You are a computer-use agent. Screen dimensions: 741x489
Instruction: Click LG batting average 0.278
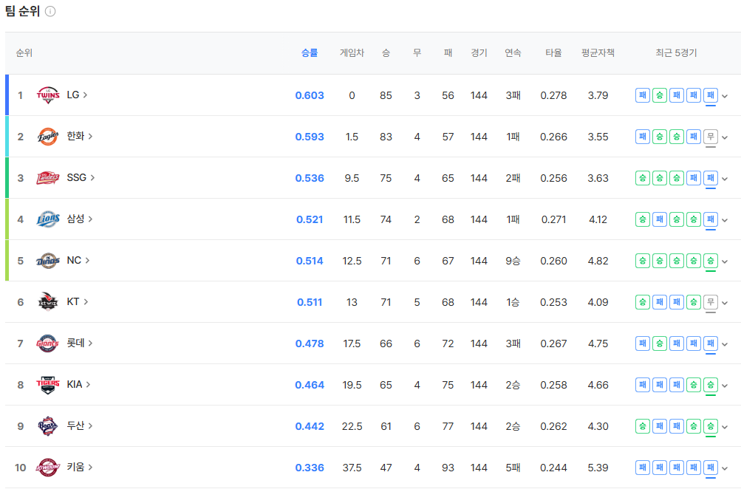(x=553, y=95)
